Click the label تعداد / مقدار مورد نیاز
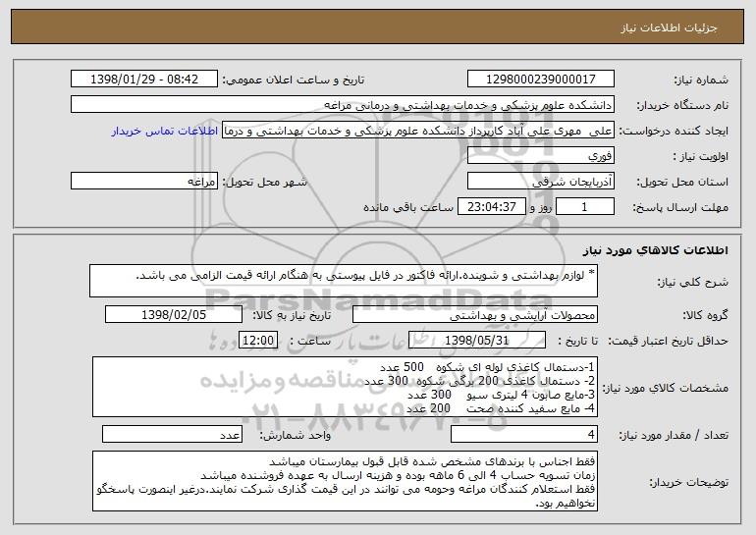 click(x=674, y=435)
